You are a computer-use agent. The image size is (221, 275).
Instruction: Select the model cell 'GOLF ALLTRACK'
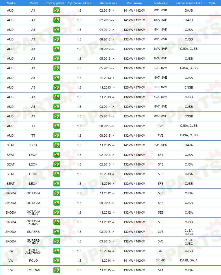click(x=33, y=251)
